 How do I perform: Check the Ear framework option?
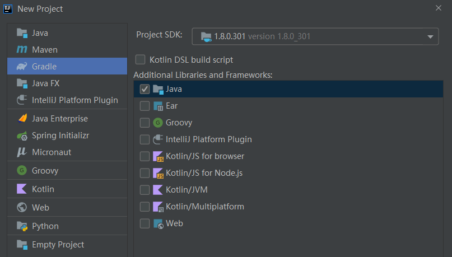point(145,106)
